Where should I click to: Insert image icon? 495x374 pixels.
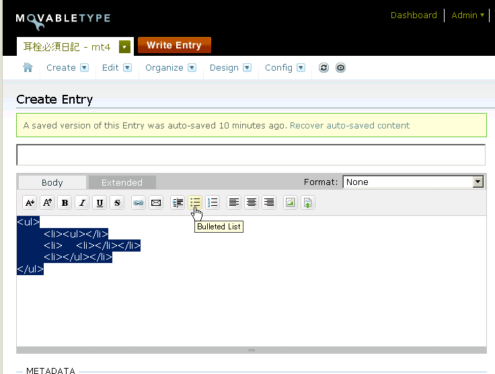click(x=290, y=202)
